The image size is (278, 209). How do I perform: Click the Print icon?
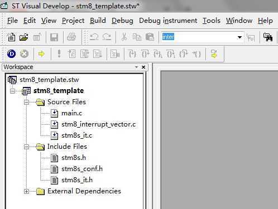click(x=71, y=37)
